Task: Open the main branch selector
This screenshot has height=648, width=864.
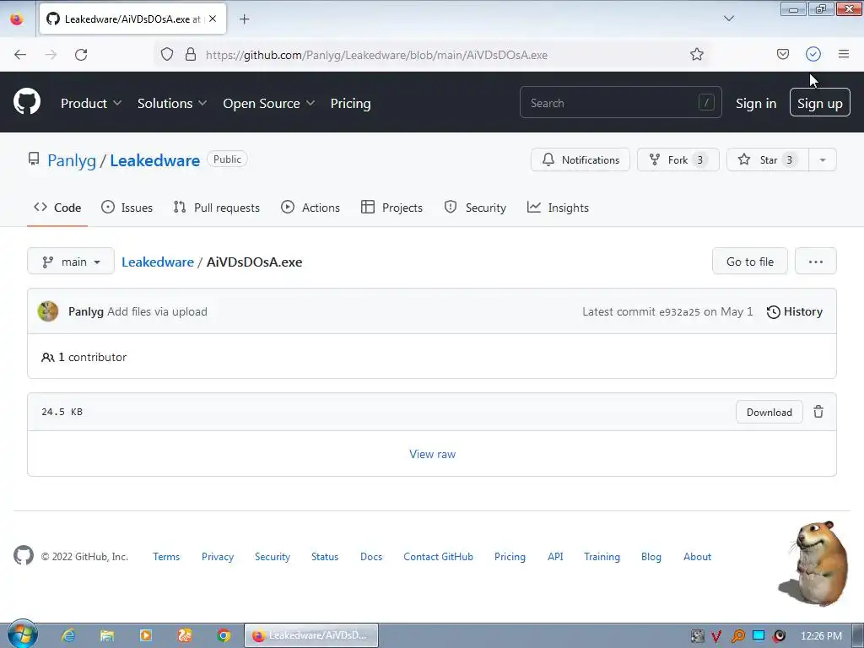Action: point(71,262)
